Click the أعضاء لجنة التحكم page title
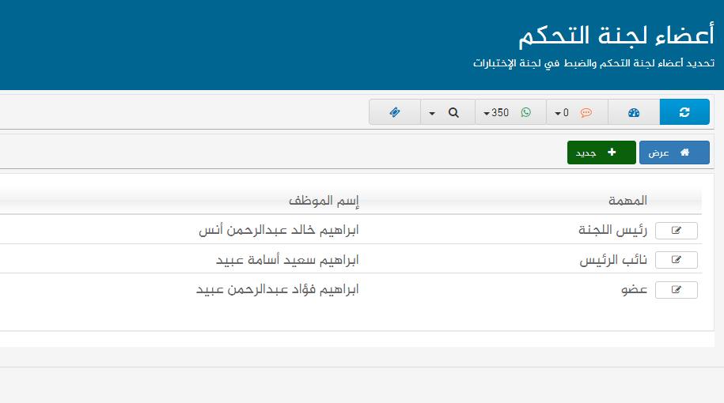 tap(616, 36)
